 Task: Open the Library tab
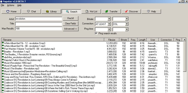51,11
